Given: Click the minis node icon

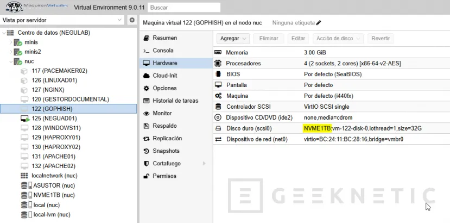Looking at the screenshot, I should [x=18, y=42].
